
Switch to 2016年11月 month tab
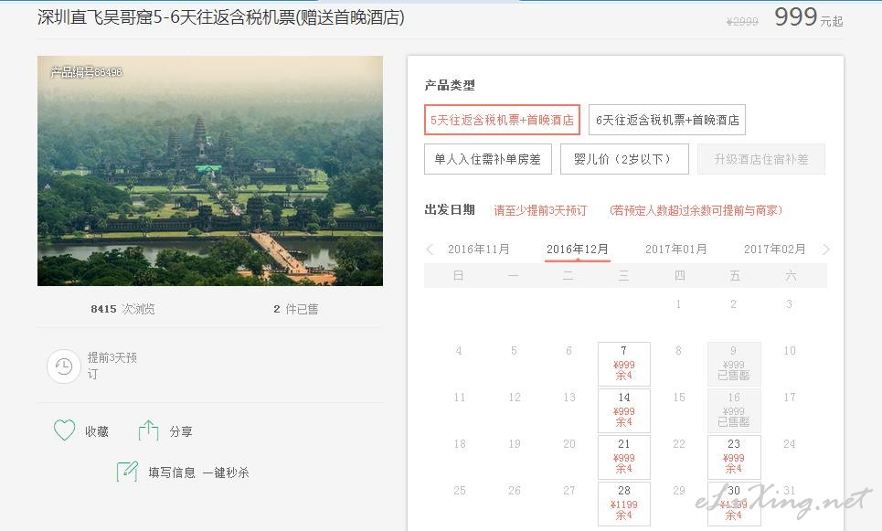(x=479, y=250)
